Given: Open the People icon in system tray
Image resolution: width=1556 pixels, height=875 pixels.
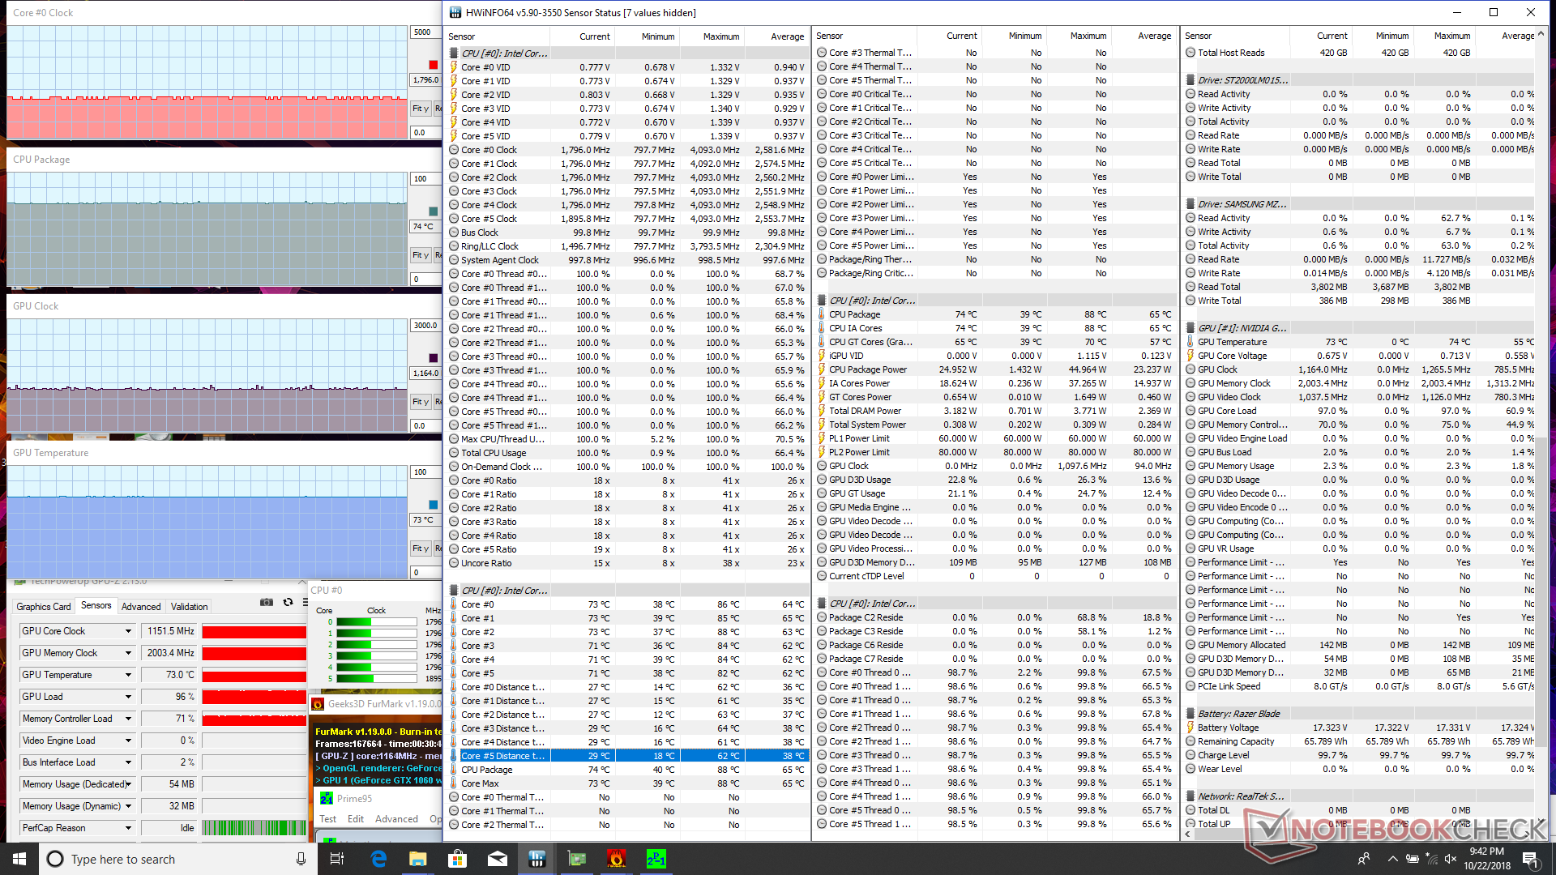Looking at the screenshot, I should (1364, 859).
